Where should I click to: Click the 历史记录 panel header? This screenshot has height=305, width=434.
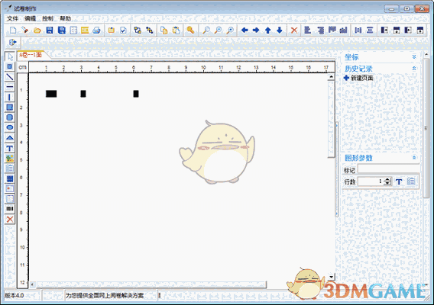coord(381,69)
